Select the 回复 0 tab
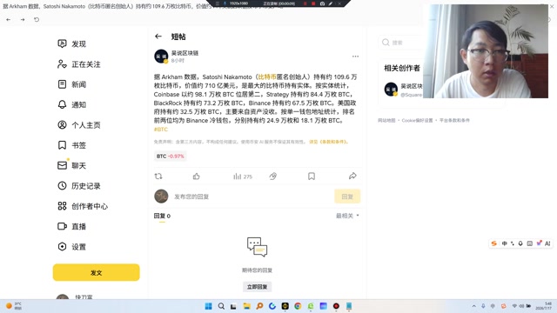 pos(162,216)
